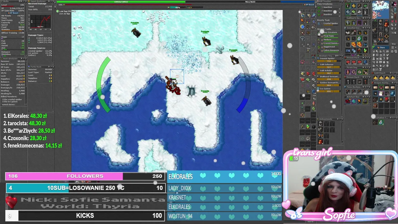Select first item in Artefact Box

[348, 101]
